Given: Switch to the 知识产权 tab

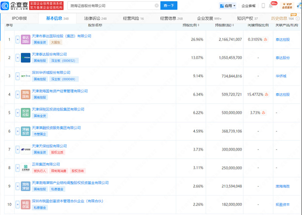Looking at the screenshot, I should click(247, 18).
